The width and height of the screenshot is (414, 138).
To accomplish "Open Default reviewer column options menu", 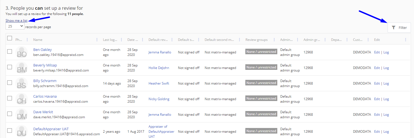I will click(172, 40).
